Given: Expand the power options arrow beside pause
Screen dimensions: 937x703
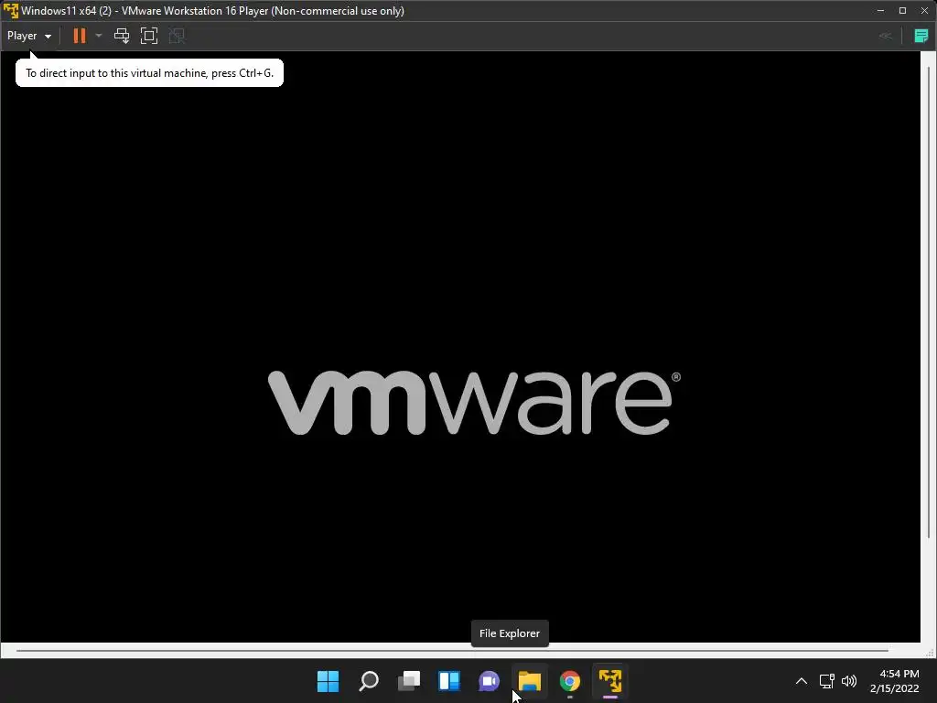Looking at the screenshot, I should [99, 36].
